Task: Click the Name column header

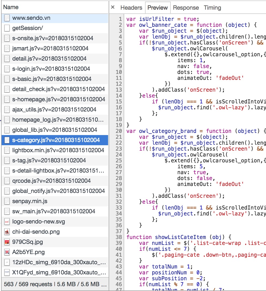Action: click(11, 7)
